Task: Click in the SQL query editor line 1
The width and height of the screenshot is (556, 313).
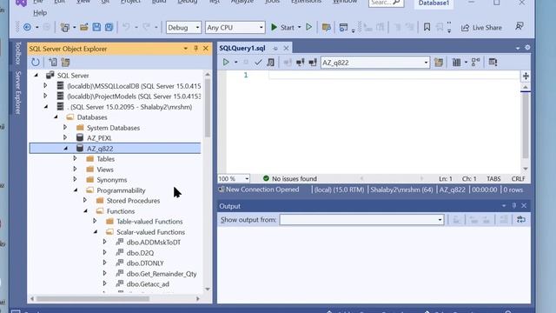Action: (x=394, y=76)
